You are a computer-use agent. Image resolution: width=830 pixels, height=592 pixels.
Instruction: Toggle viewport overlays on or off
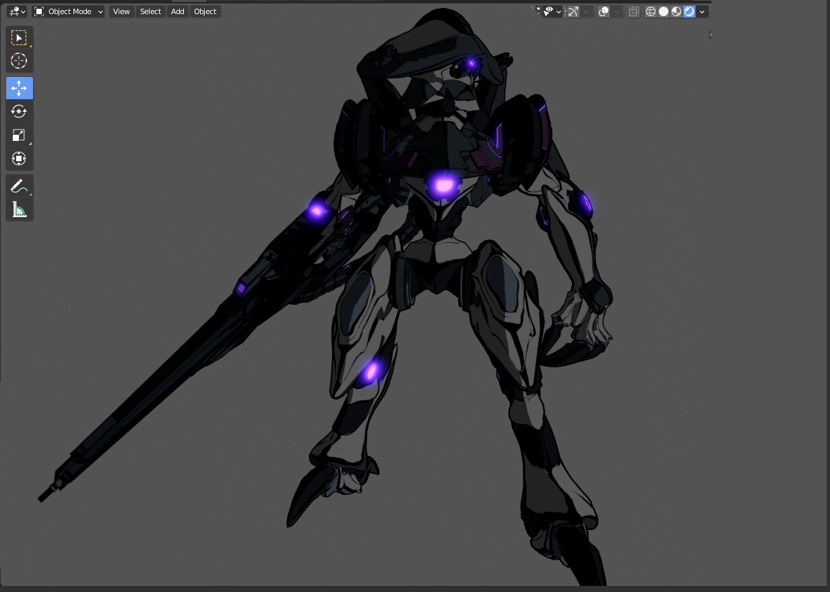(x=603, y=11)
